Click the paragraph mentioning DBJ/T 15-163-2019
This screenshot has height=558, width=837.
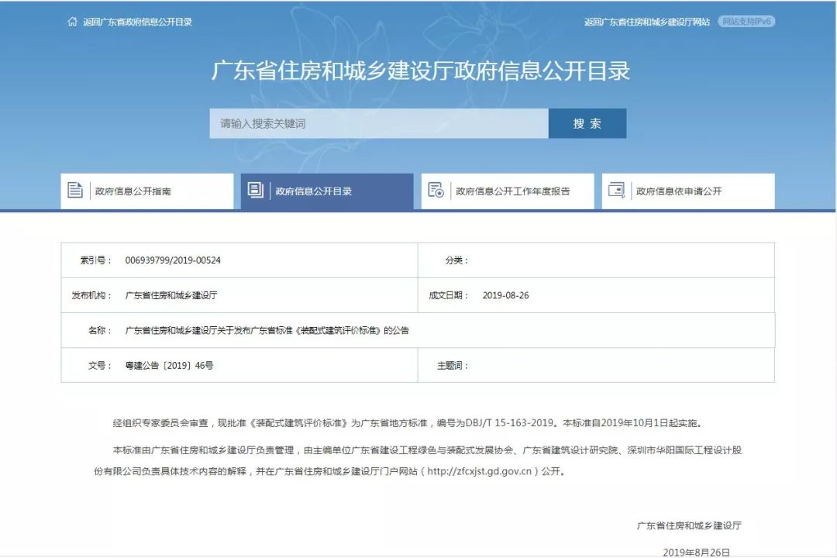coord(408,423)
